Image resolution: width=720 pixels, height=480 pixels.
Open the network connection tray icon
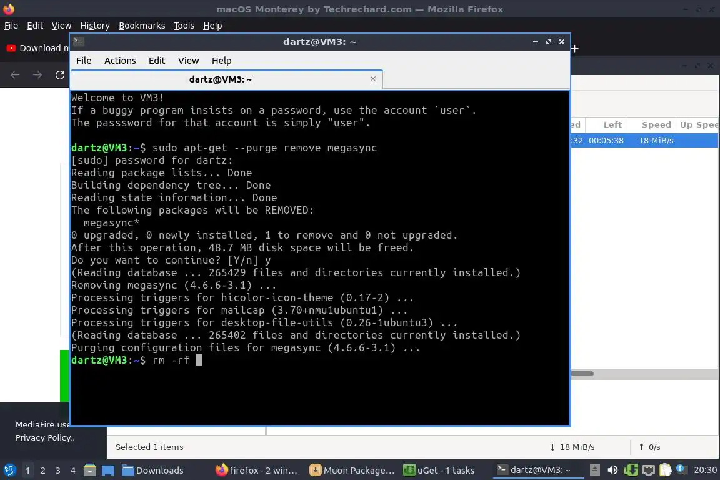point(648,470)
